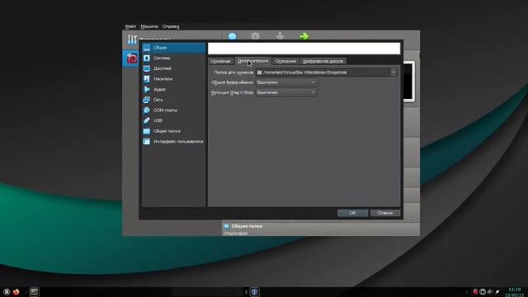
Task: Select the Общие category in settings sidebar
Action: click(173, 48)
